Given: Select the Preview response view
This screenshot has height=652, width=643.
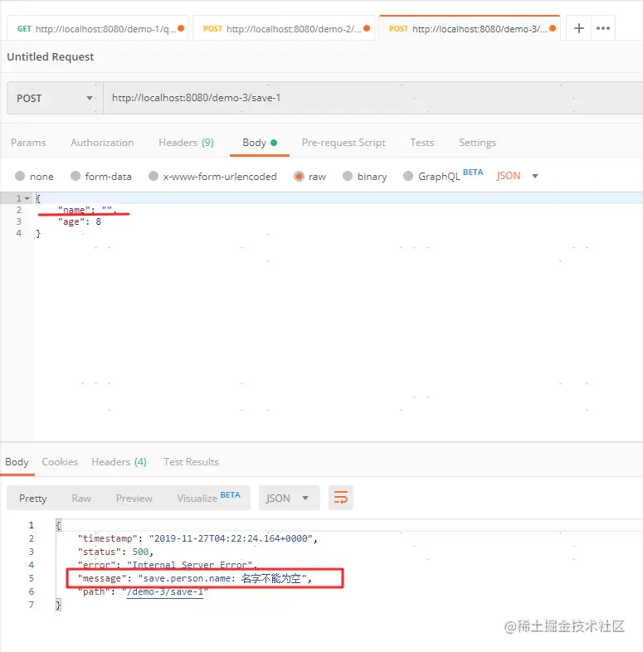Looking at the screenshot, I should click(134, 499).
